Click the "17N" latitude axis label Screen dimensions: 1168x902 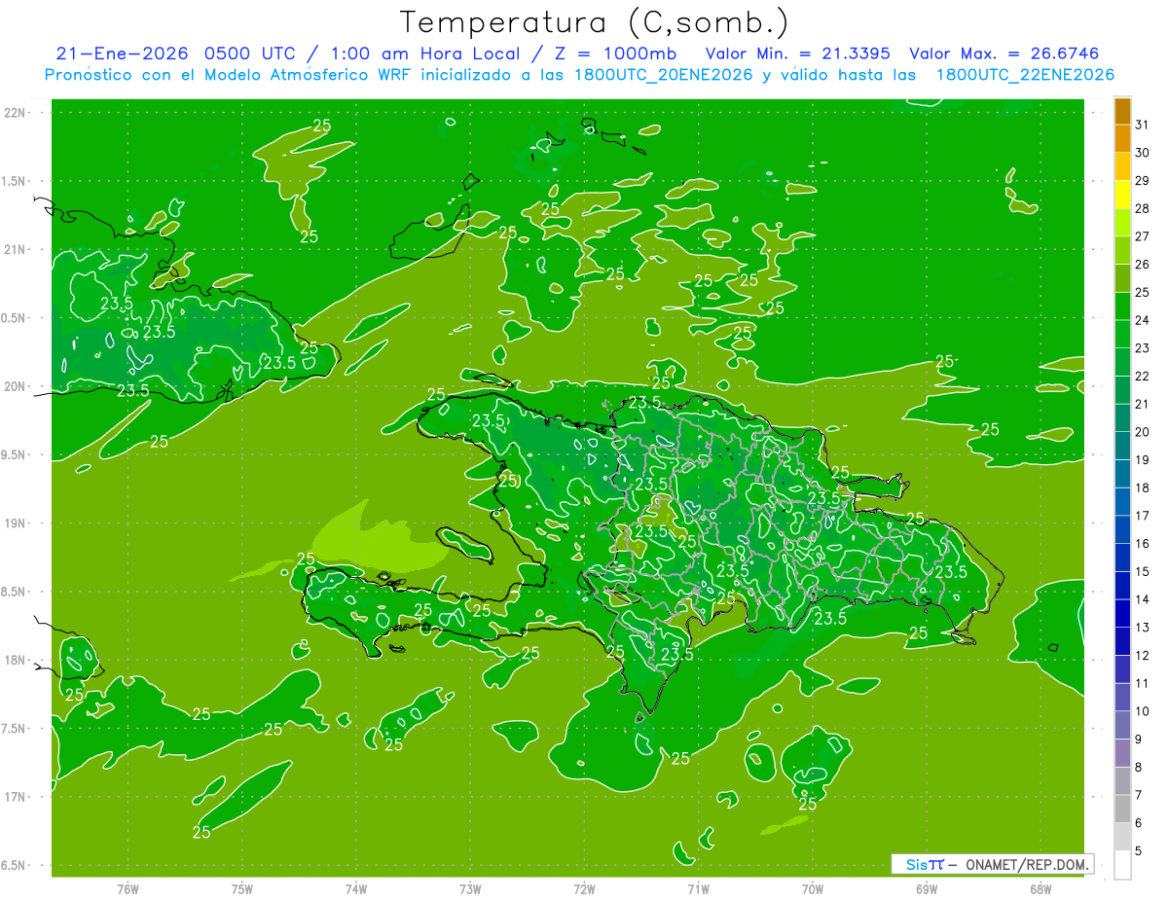15,797
